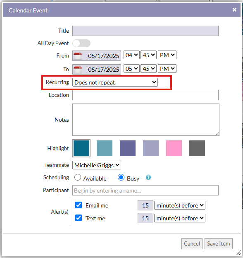Click into the Title input field
The width and height of the screenshot is (243, 258).
point(145,31)
